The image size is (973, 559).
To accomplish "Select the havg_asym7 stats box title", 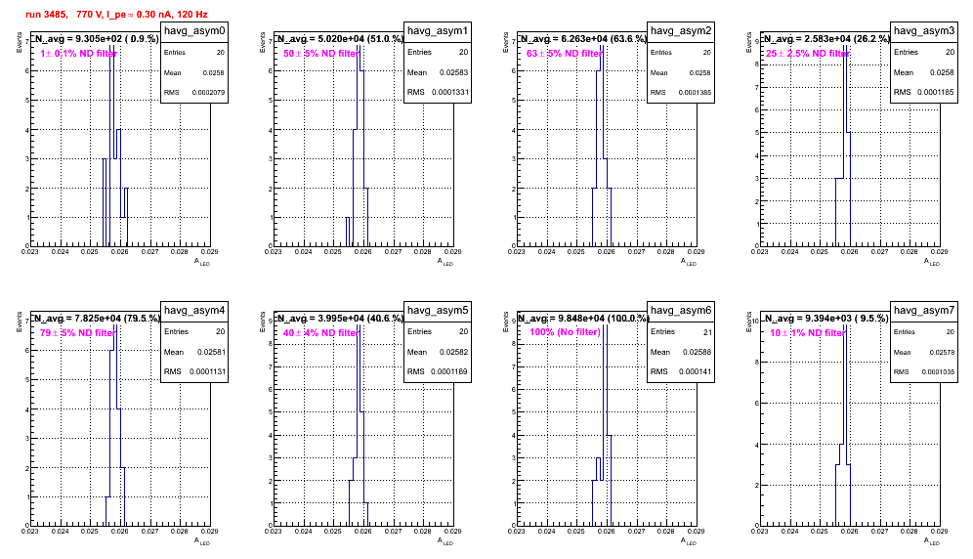I will pyautogui.click(x=924, y=311).
